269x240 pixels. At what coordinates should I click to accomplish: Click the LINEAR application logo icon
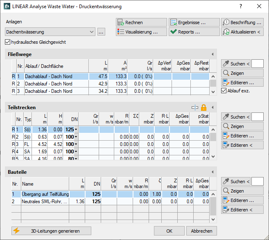click(x=7, y=7)
